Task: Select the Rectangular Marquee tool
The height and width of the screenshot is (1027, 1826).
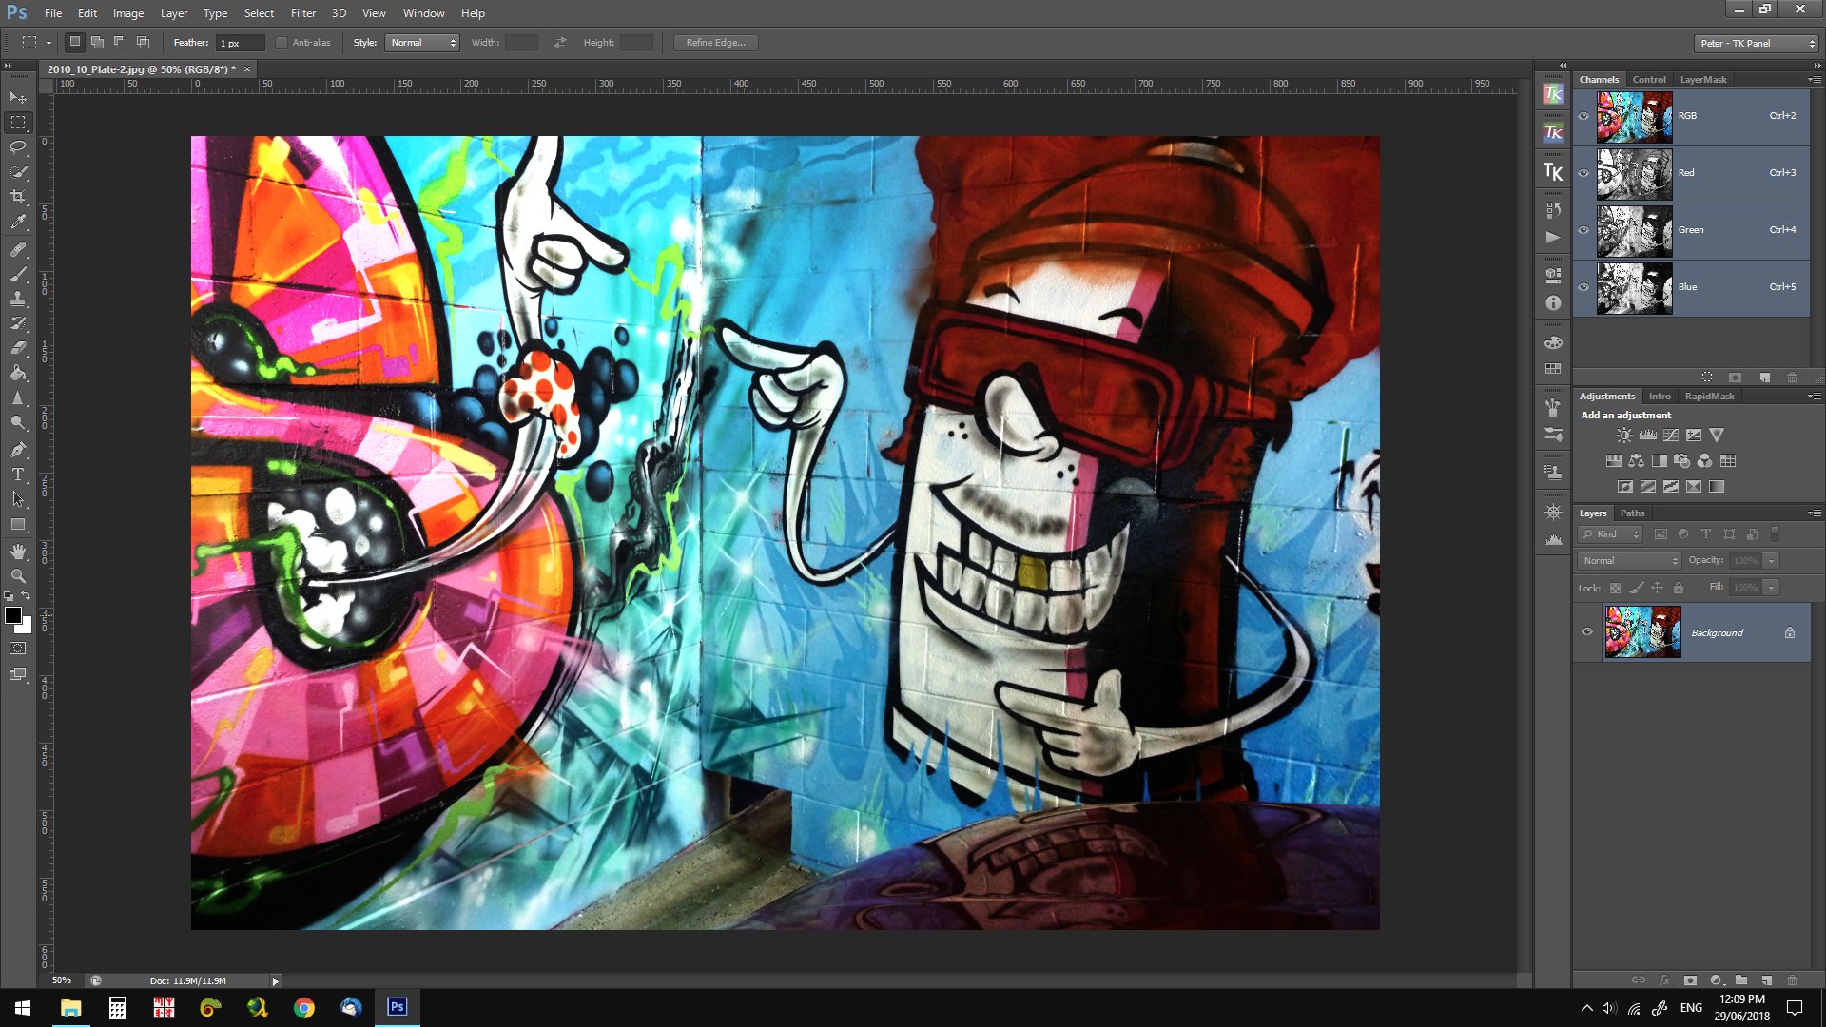Action: tap(18, 123)
